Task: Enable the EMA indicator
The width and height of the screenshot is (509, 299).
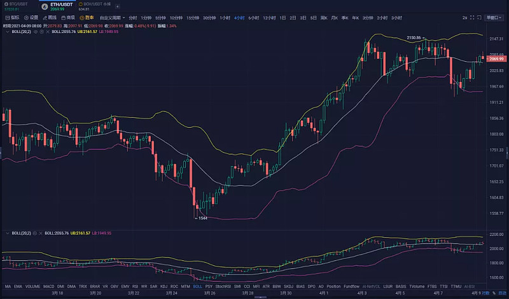Action: 18,286
